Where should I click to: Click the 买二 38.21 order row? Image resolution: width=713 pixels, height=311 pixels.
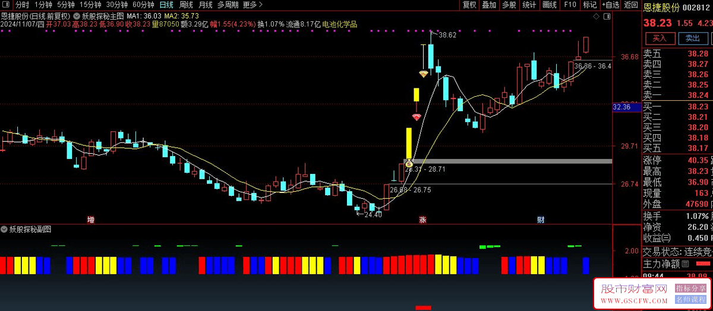pyautogui.click(x=677, y=117)
